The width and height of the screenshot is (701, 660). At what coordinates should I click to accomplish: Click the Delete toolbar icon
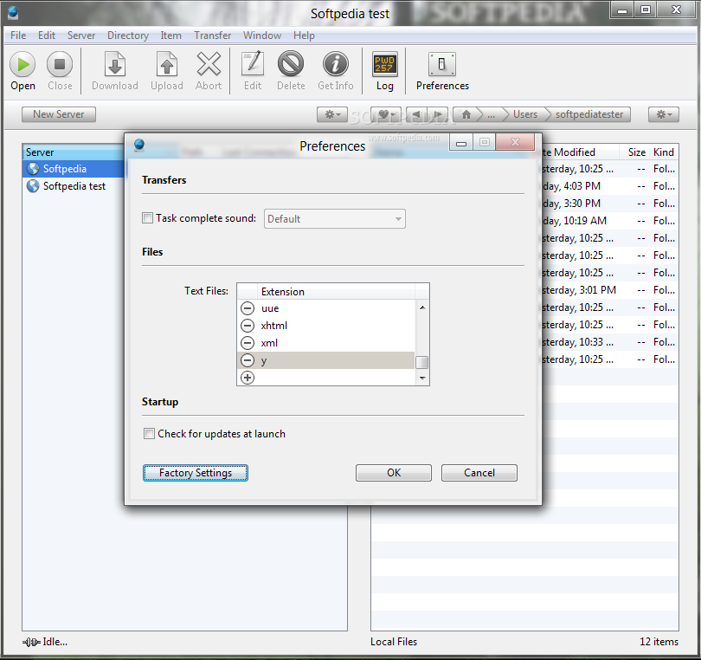point(291,63)
